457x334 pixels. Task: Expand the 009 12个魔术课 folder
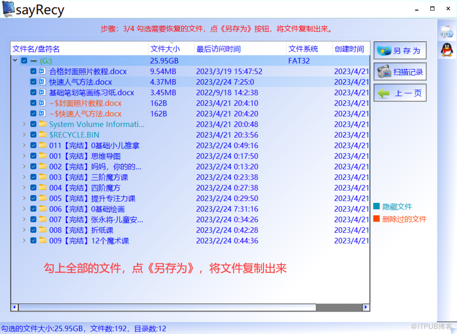click(25, 240)
